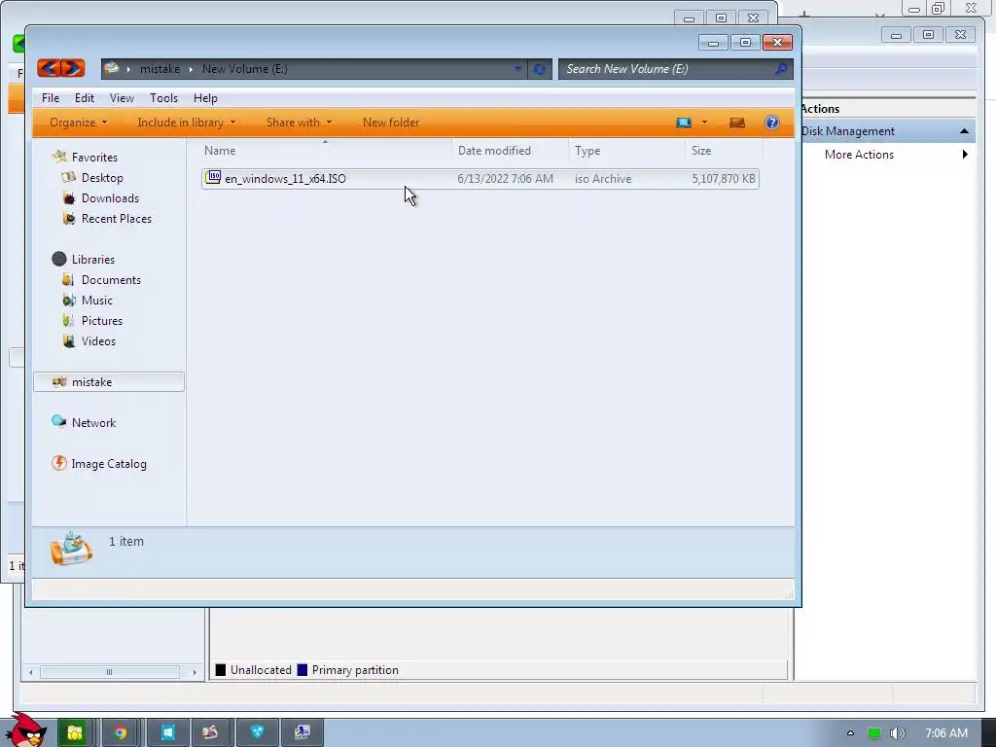Click the ISO file icon of en_windows_11_x64.ISO

(x=213, y=178)
